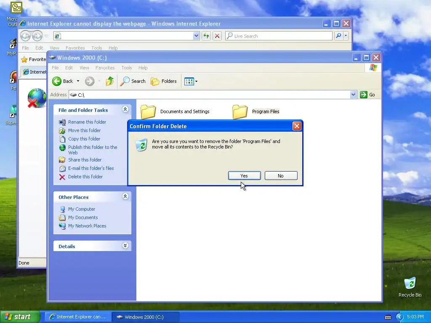Click Copy this folder link
Viewport: 431px width, 323px height.
pyautogui.click(x=84, y=139)
